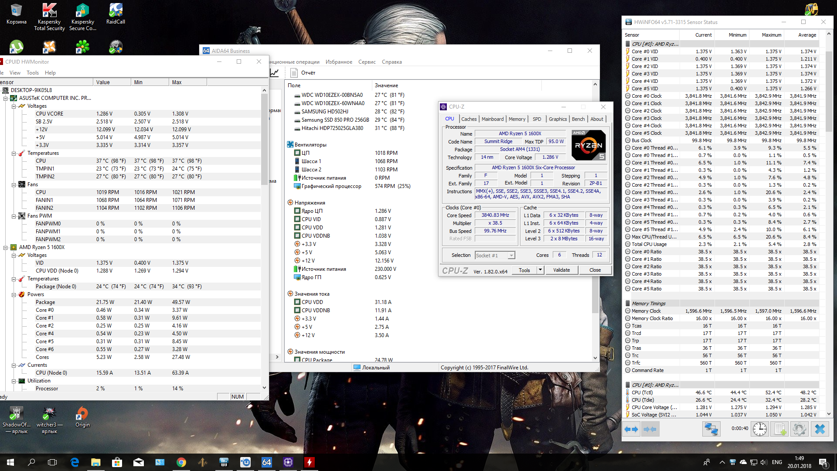Open Chrome from the taskbar
Screen dimensions: 837x471
click(x=181, y=462)
